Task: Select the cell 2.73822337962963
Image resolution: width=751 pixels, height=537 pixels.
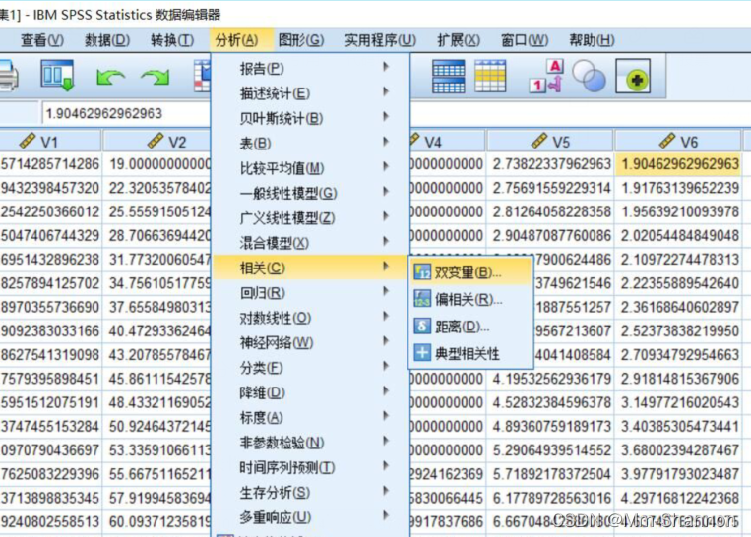Action: pos(550,164)
